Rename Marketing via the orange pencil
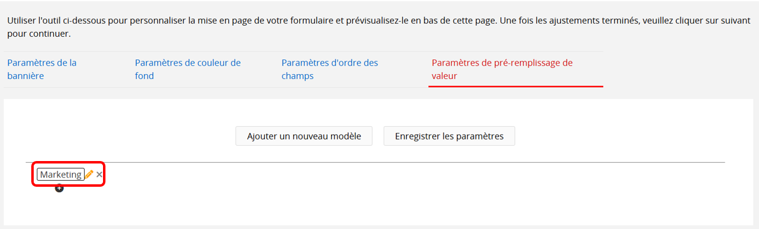Viewport: 759px width, 229px height. (89, 175)
